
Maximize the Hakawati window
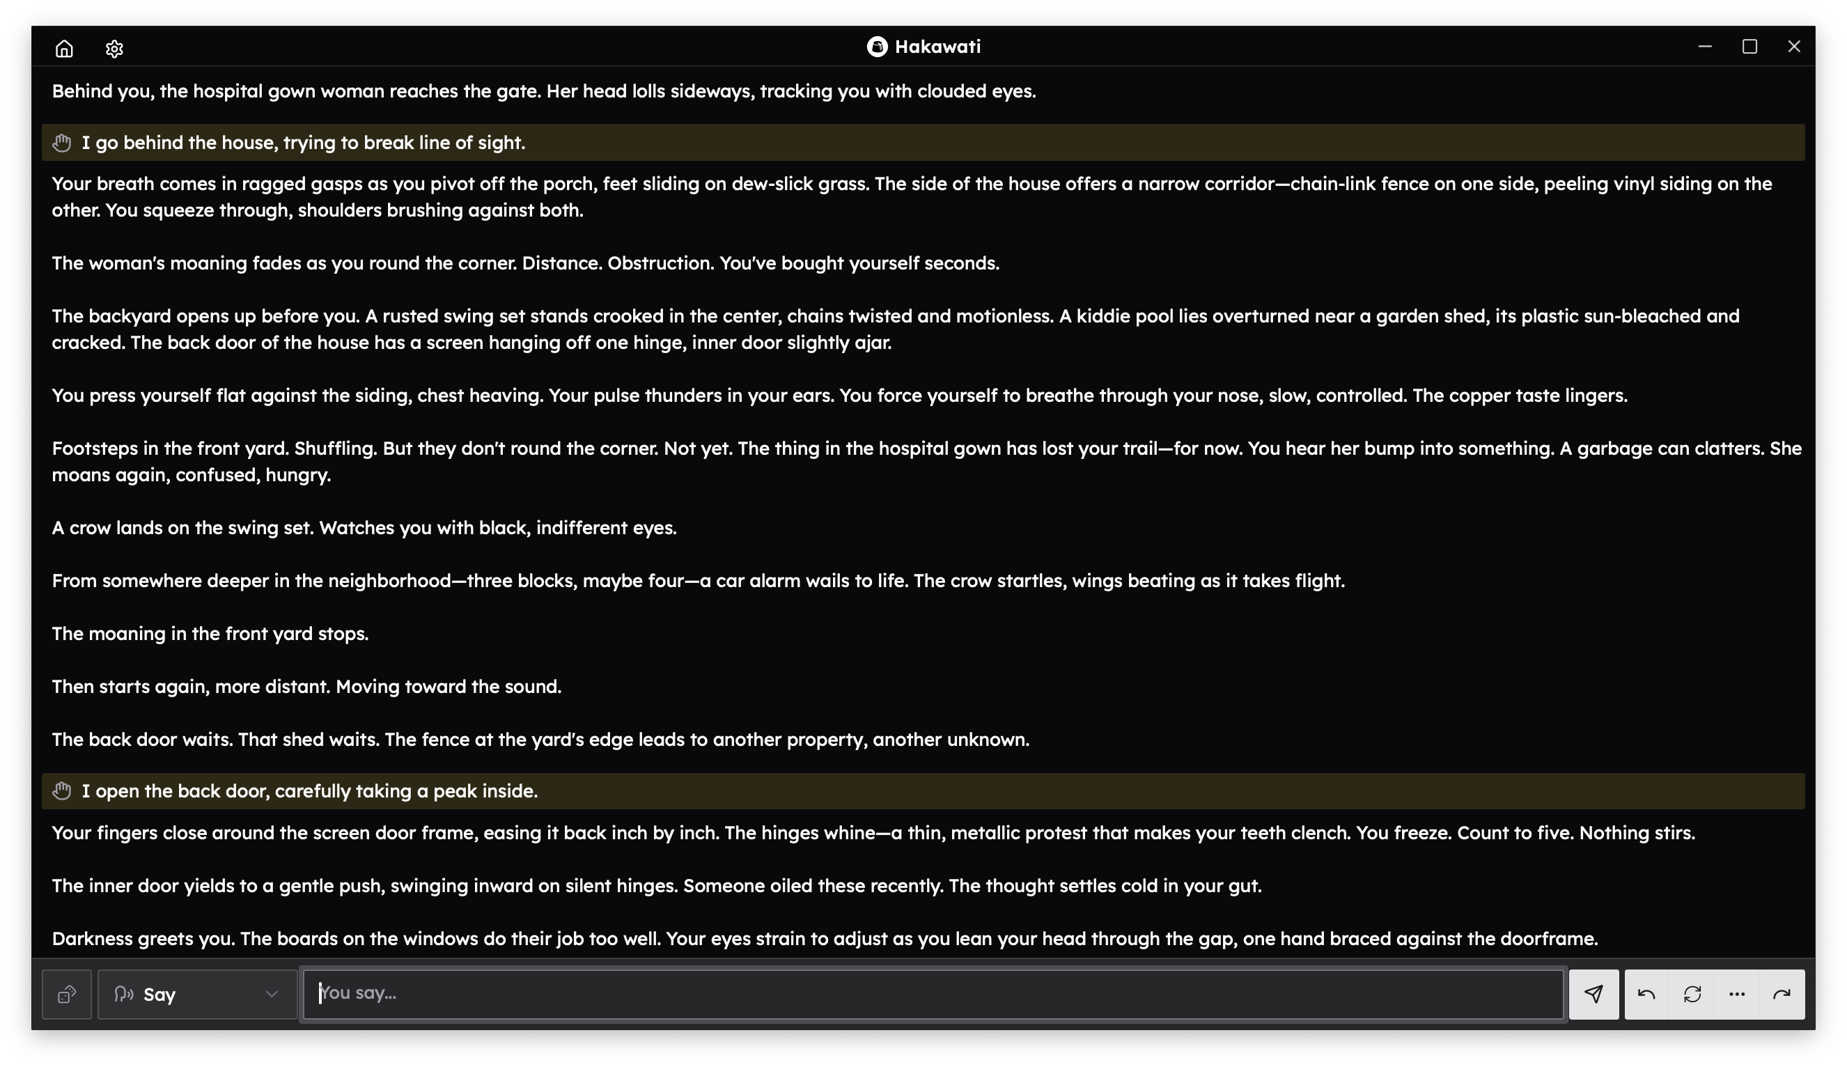point(1749,47)
